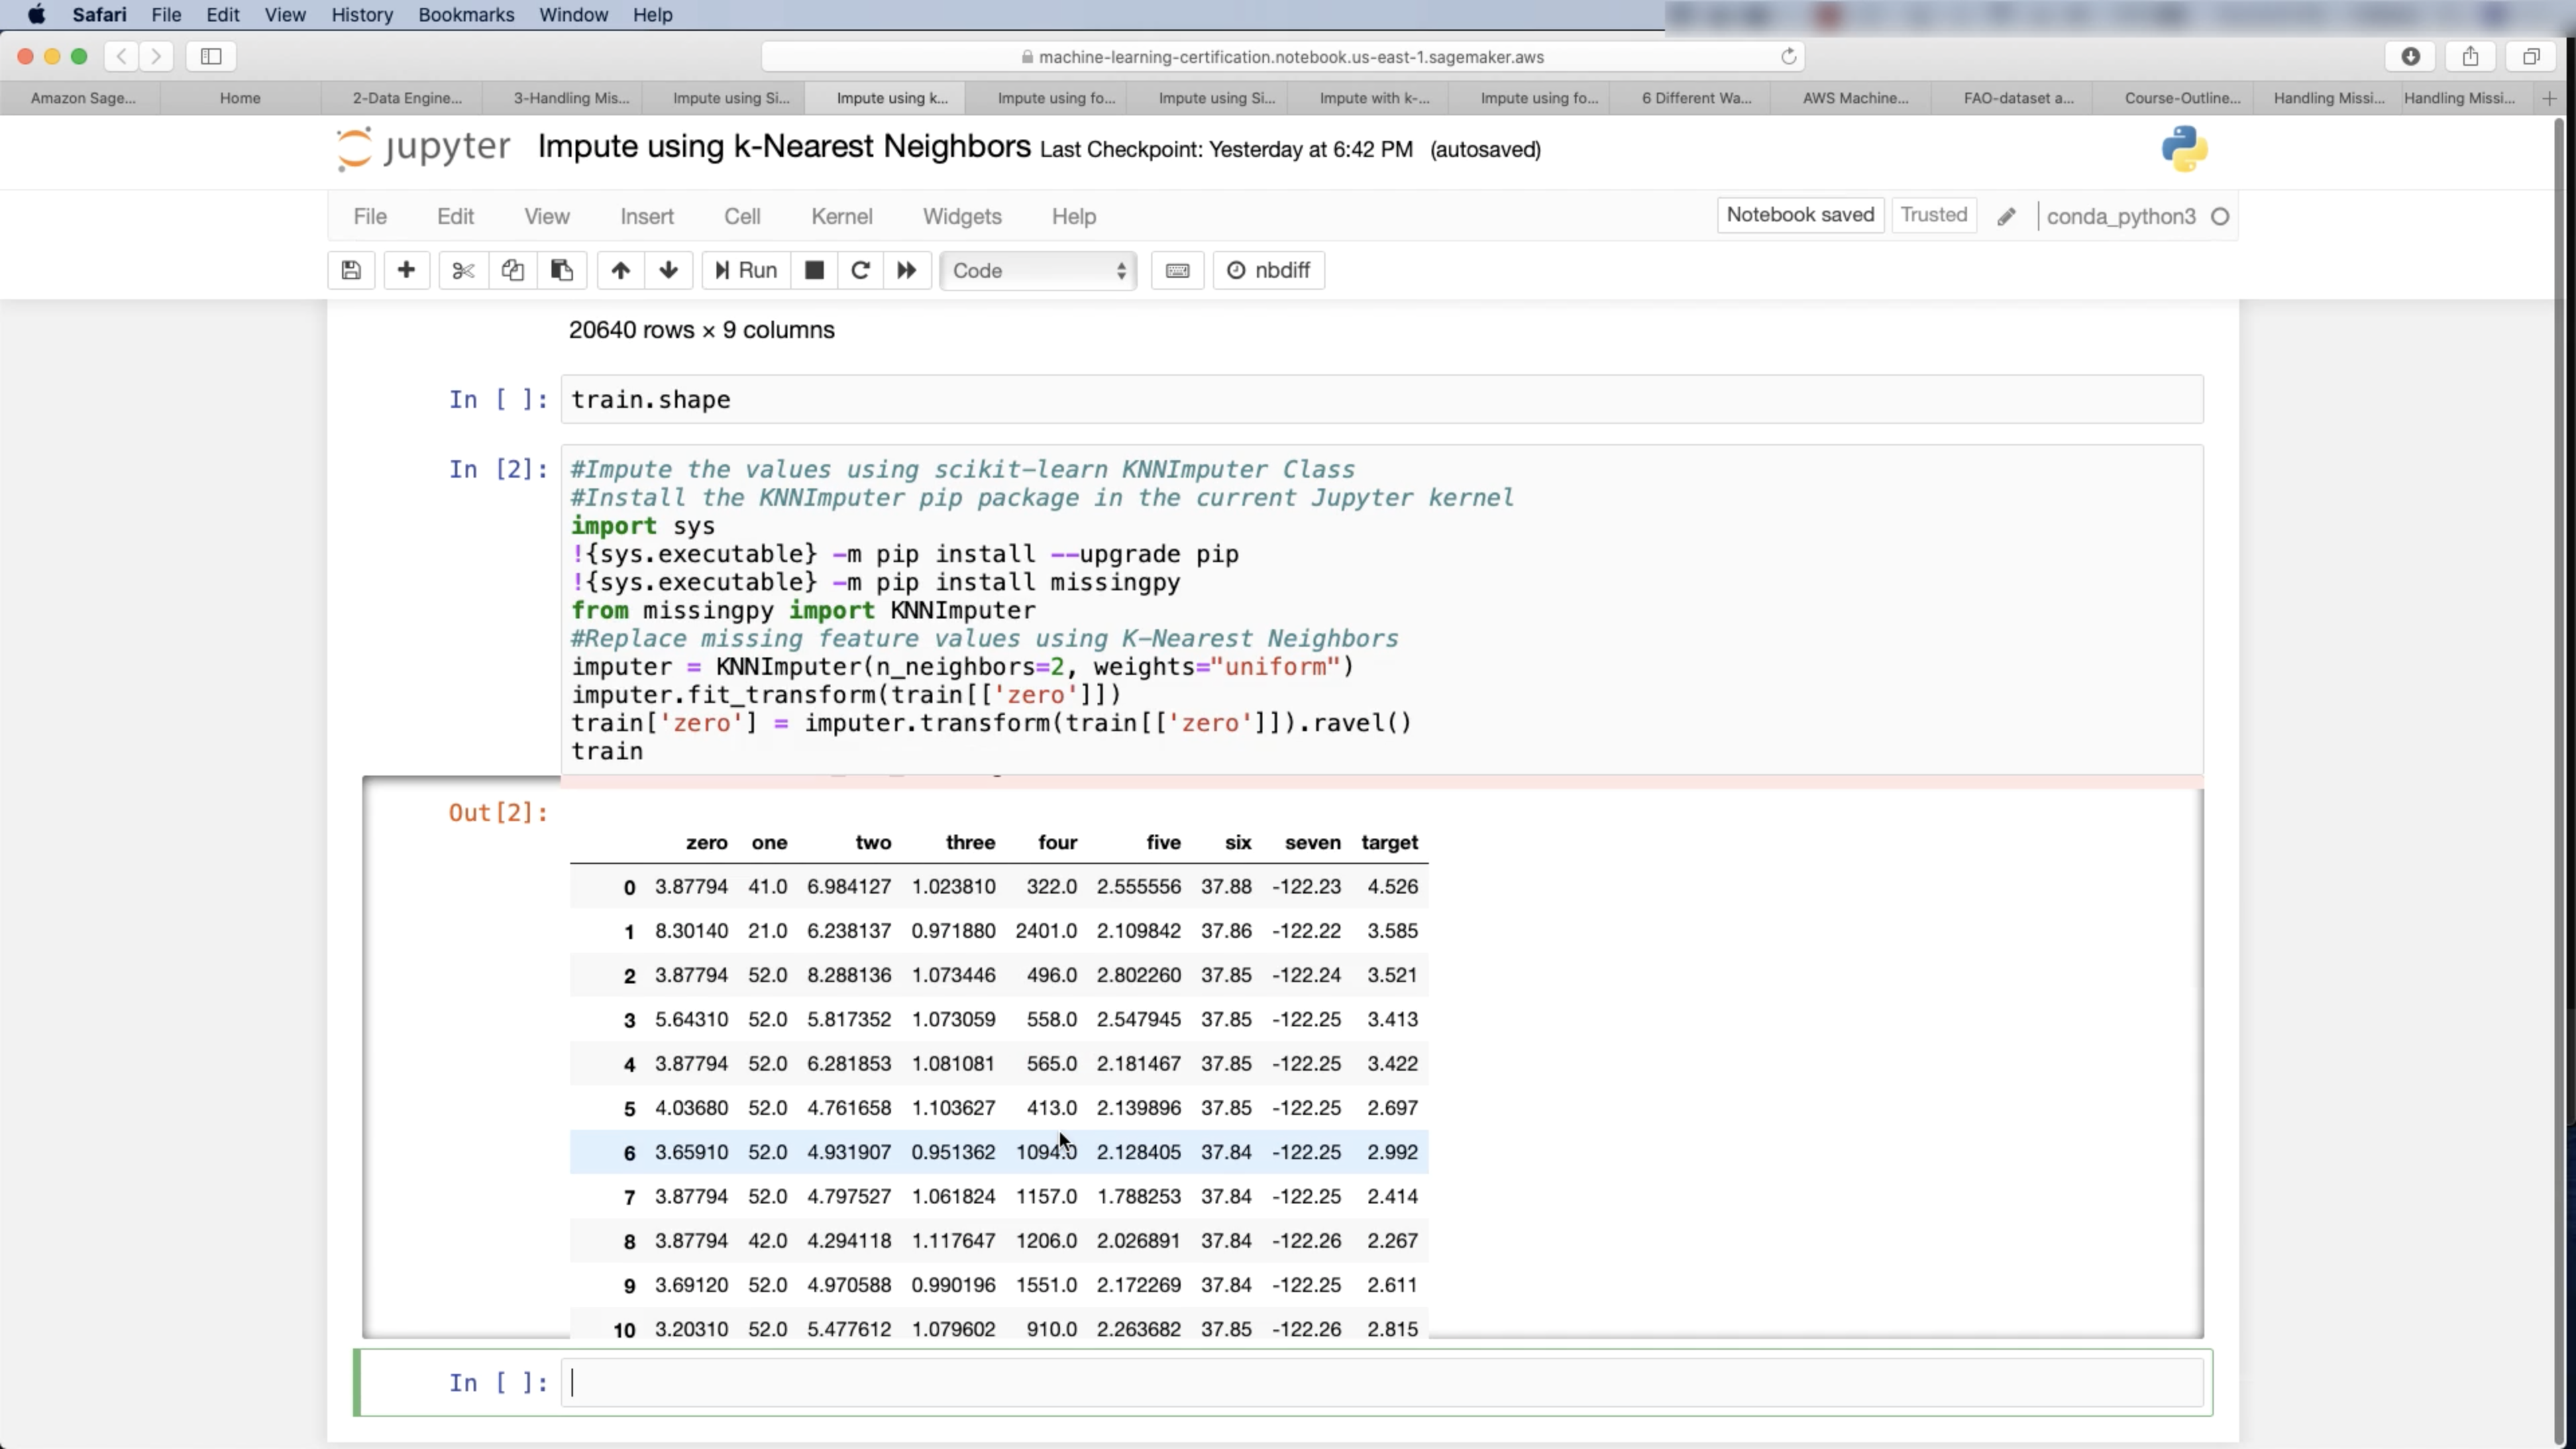Insert cell below with plus icon
The height and width of the screenshot is (1449, 2576).
(406, 270)
